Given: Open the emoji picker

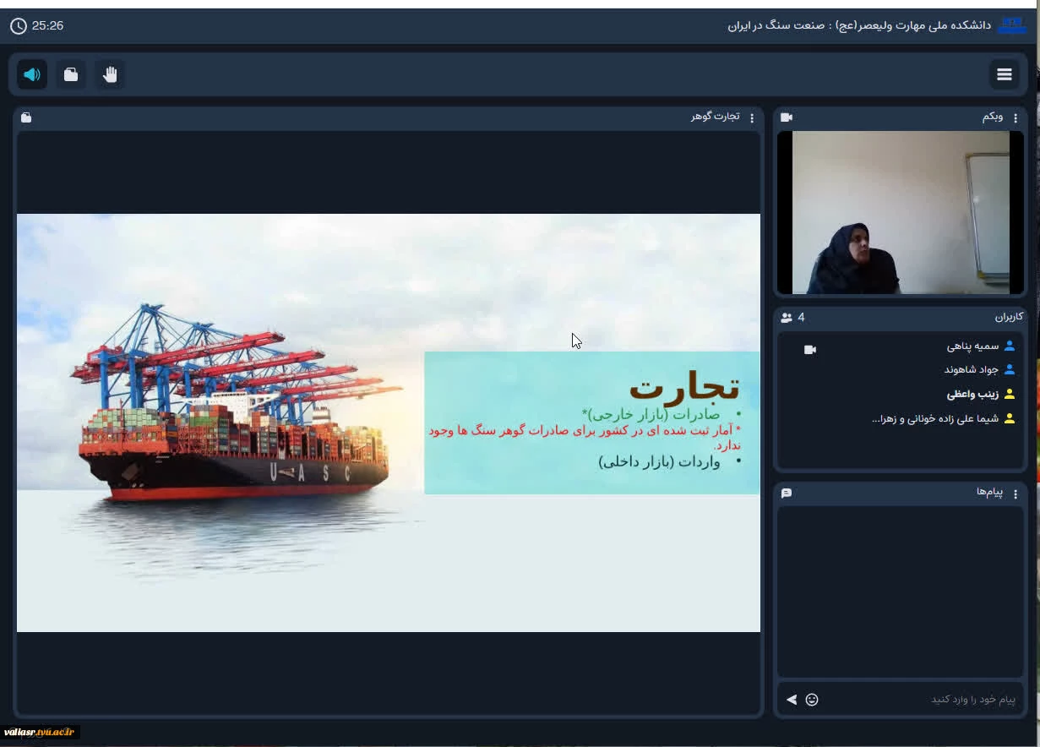Looking at the screenshot, I should click(812, 700).
